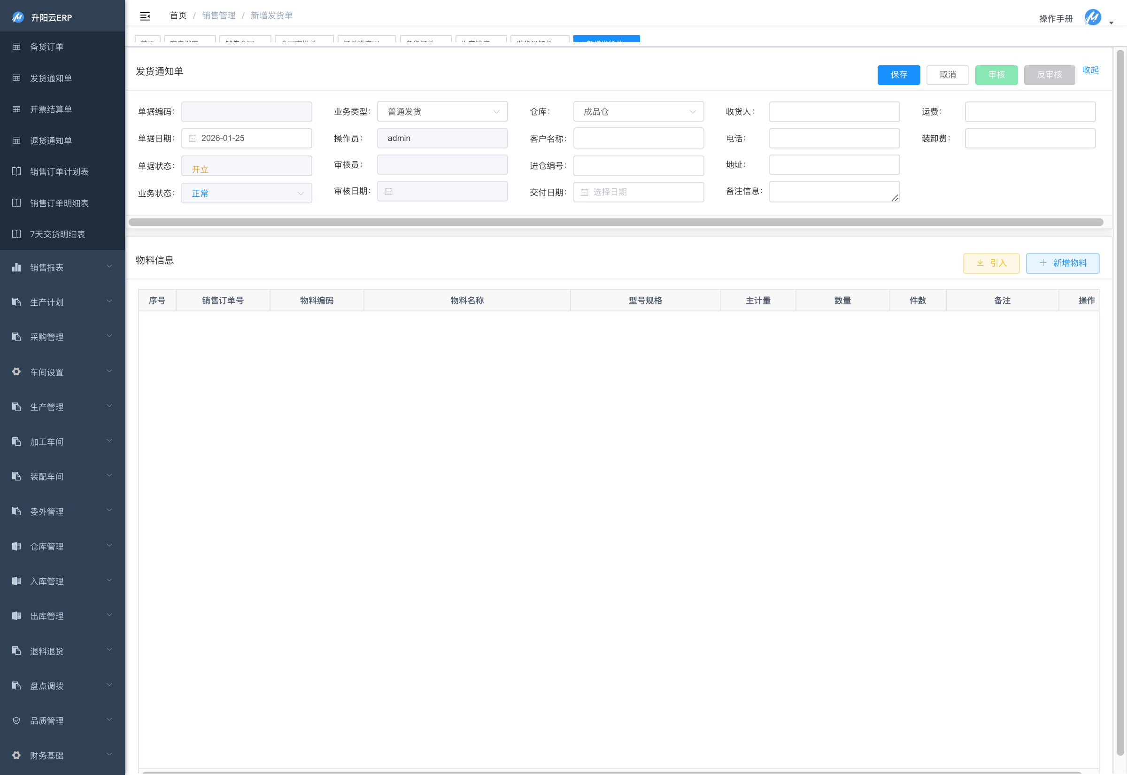This screenshot has width=1127, height=775.
Task: Click the sidebar collapse hamburger icon
Action: 145,16
